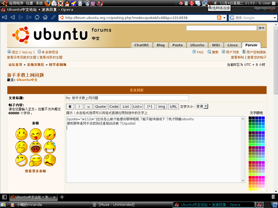Viewport: 278px width, 208px height.
Task: Open 0 条新短信 messages link
Action: [48, 52]
